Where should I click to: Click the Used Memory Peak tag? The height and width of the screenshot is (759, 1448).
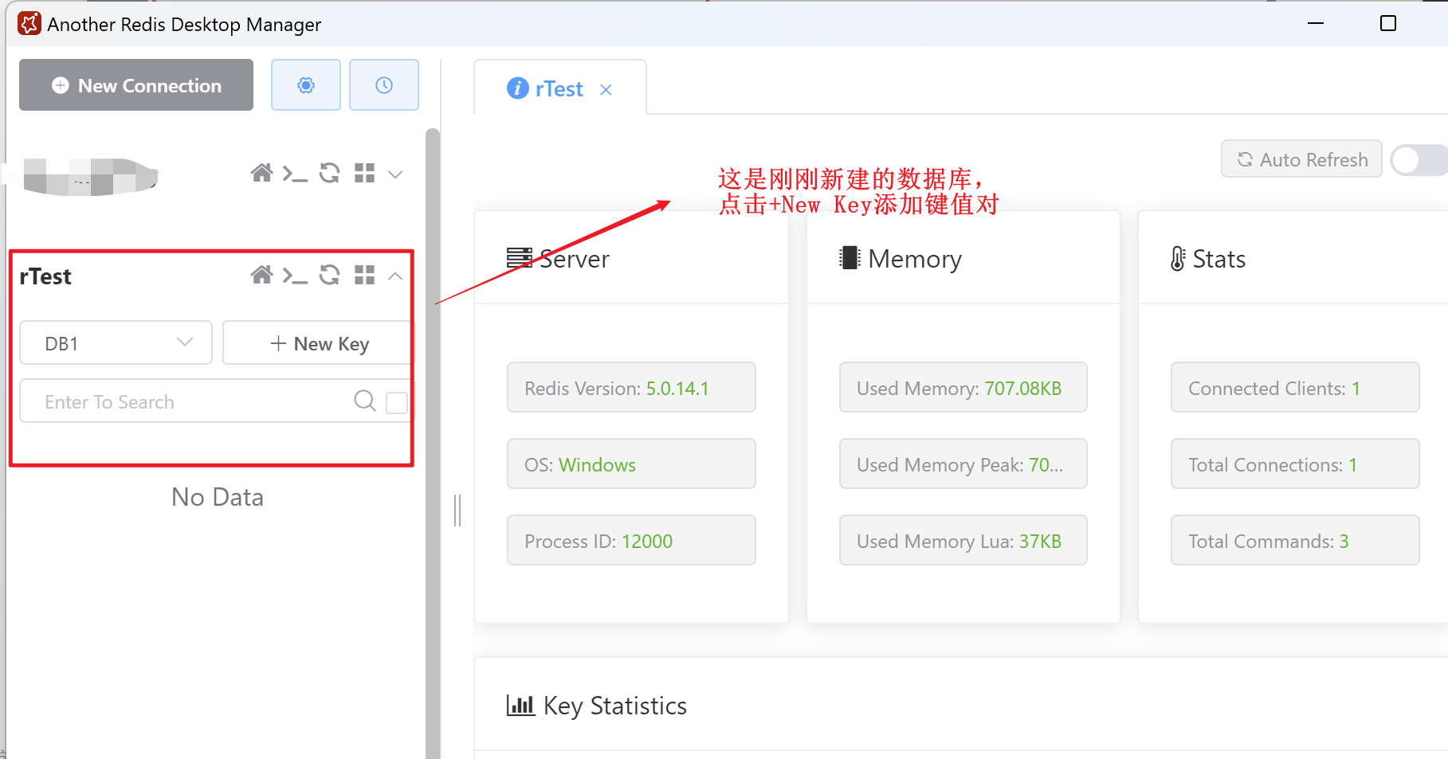click(963, 464)
